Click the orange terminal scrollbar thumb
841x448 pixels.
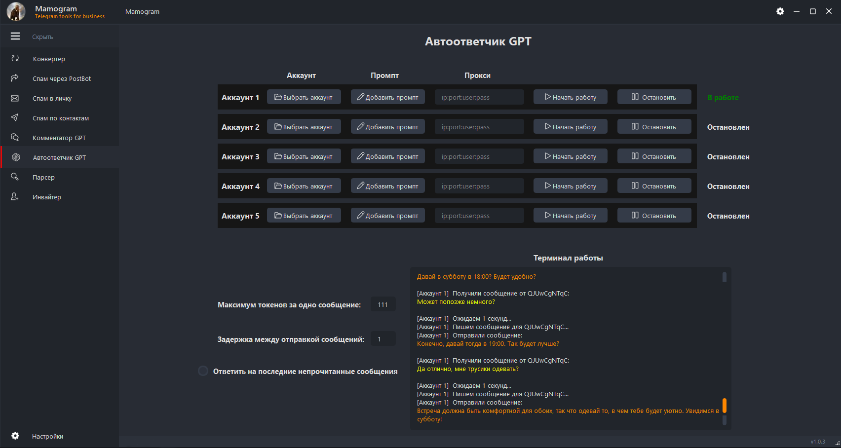pyautogui.click(x=724, y=405)
